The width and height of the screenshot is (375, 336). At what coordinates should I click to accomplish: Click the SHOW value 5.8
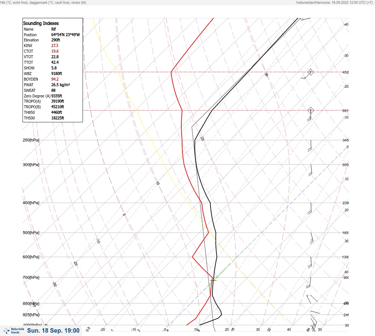[54, 68]
